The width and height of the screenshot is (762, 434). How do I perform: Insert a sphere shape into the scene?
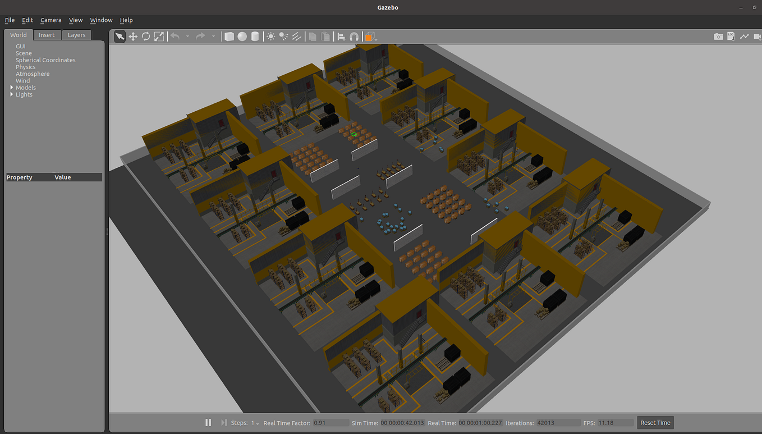242,36
